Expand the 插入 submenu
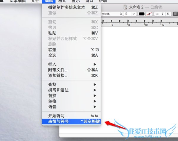The height and width of the screenshot is (141, 178). click(x=71, y=64)
